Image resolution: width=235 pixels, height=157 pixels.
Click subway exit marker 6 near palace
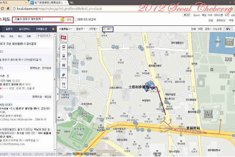(x=220, y=120)
